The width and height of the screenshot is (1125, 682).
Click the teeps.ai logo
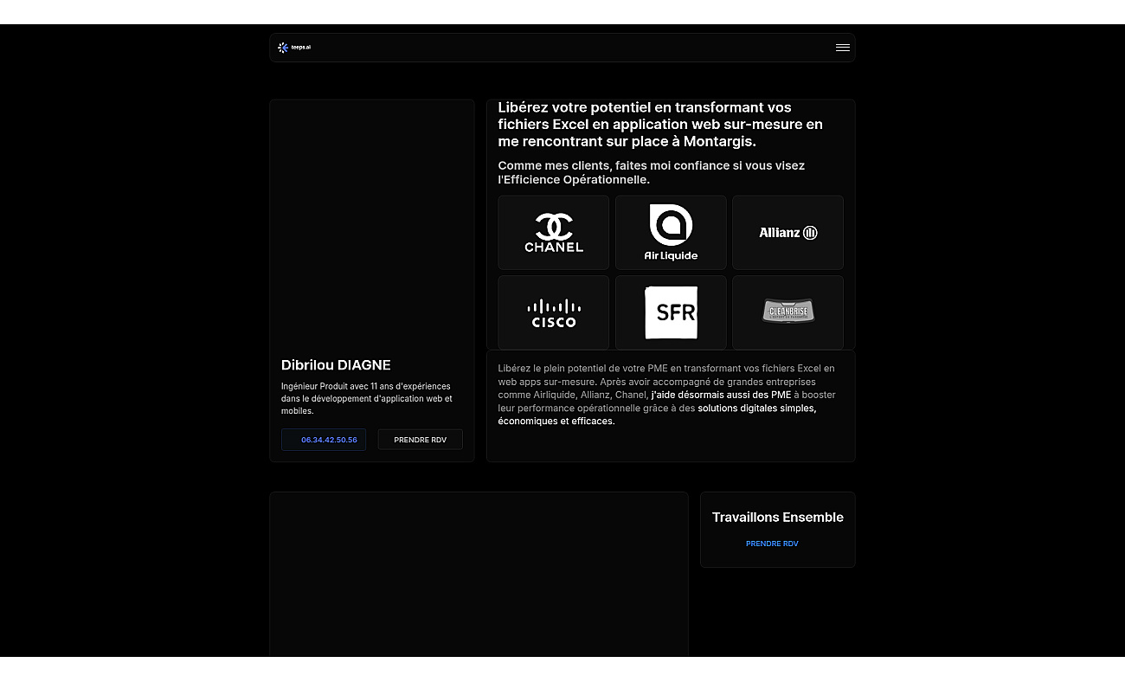294,48
